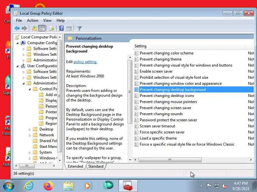
Task: Expand the System tree node
Action: coord(30,153)
